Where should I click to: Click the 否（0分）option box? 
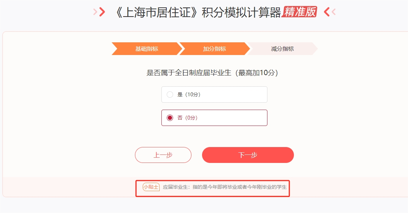tap(214, 118)
